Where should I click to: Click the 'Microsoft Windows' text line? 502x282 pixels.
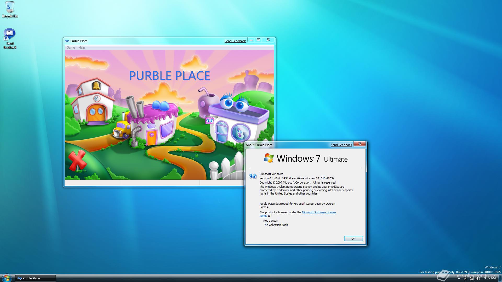271,174
